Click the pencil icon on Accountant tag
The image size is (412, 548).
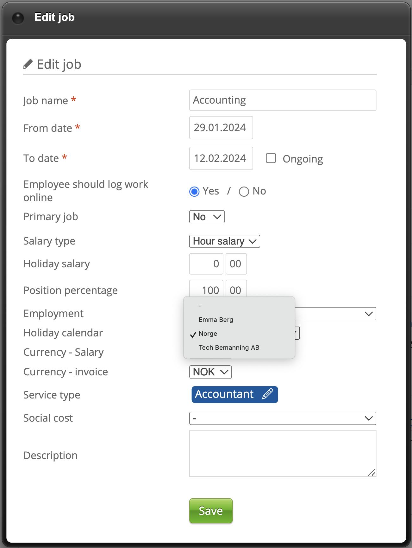pos(267,394)
